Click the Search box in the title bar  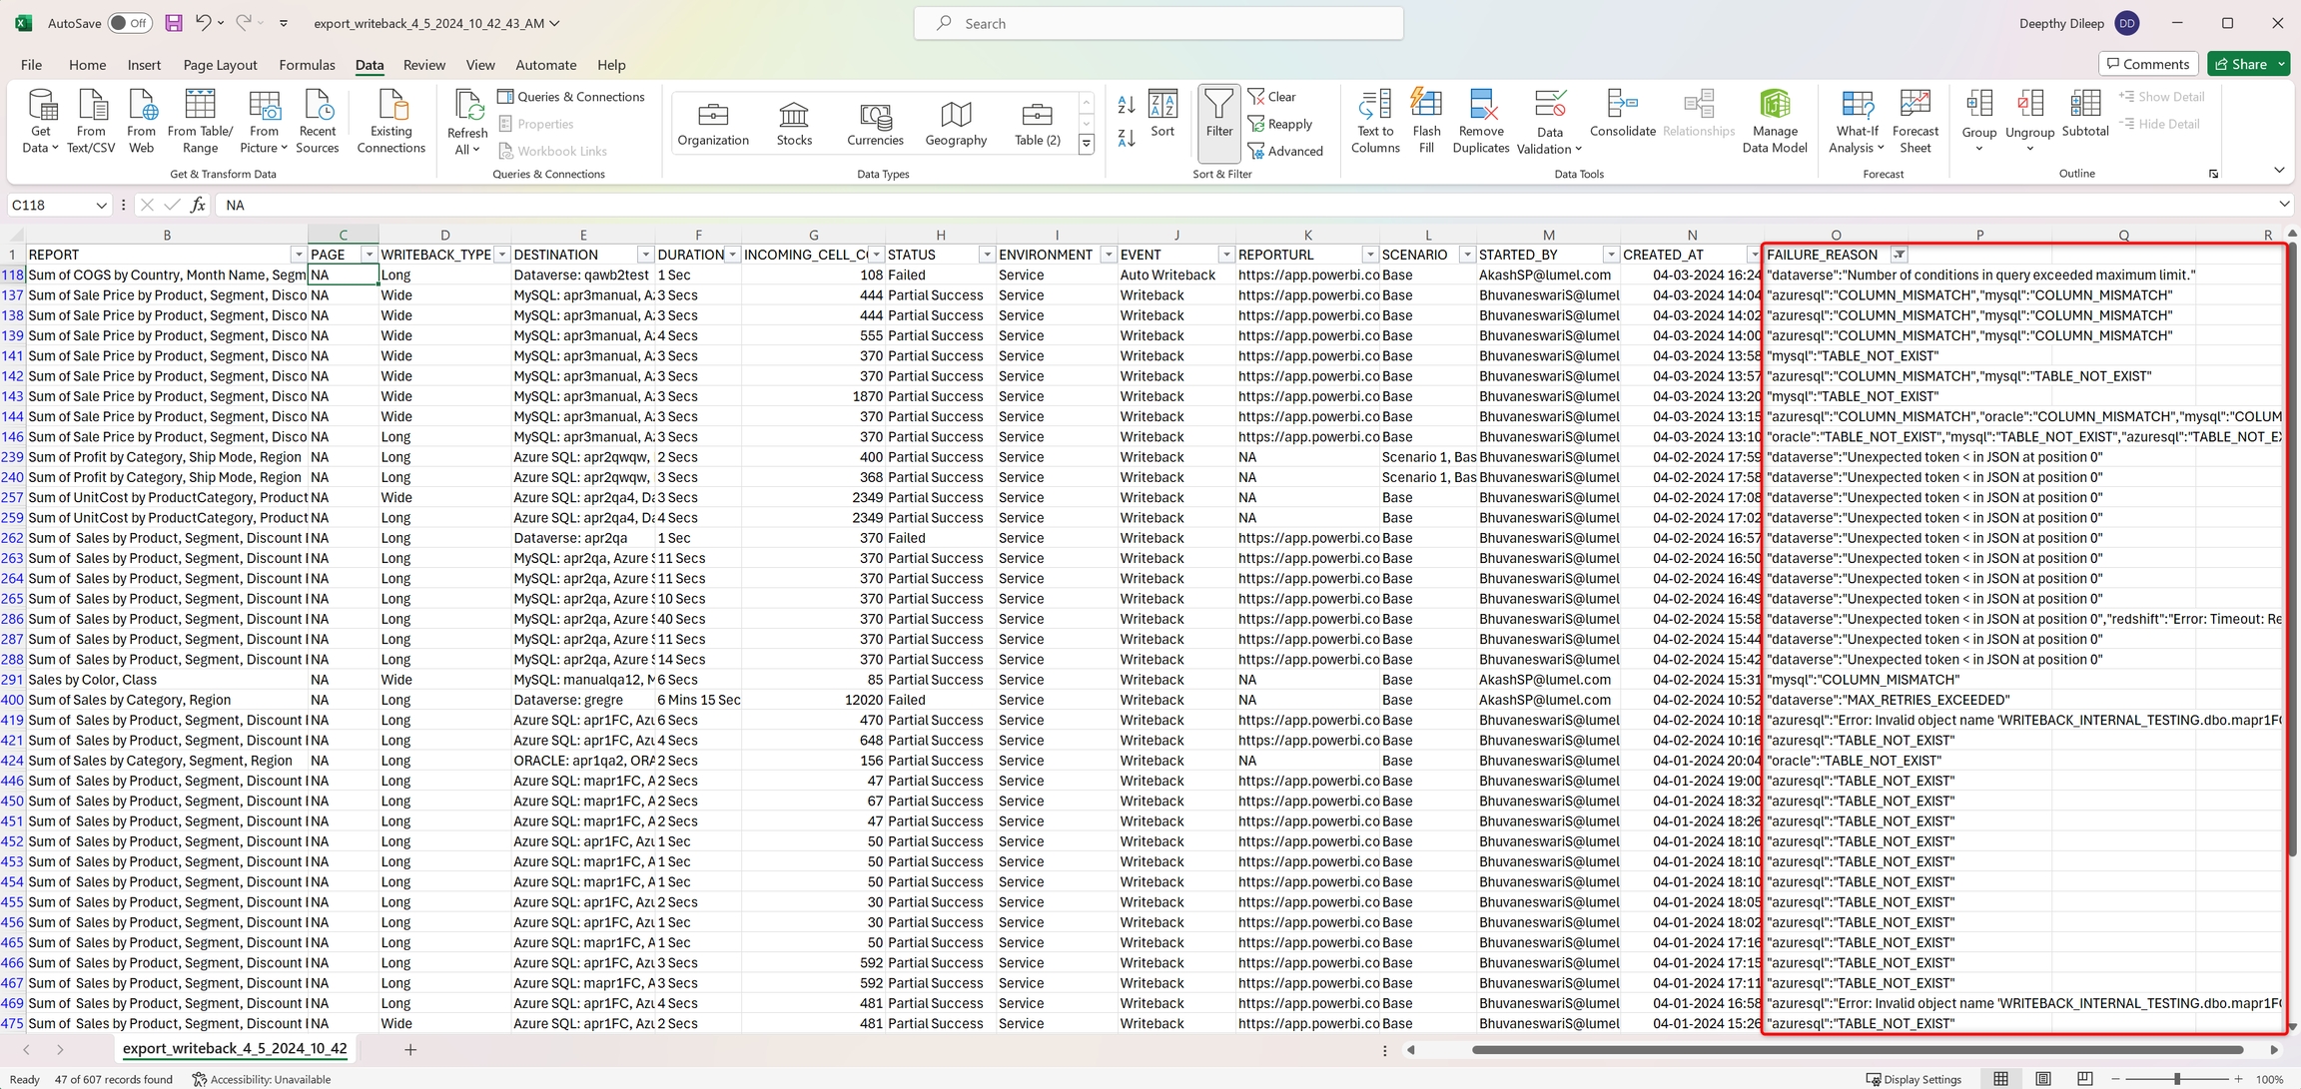click(1158, 23)
